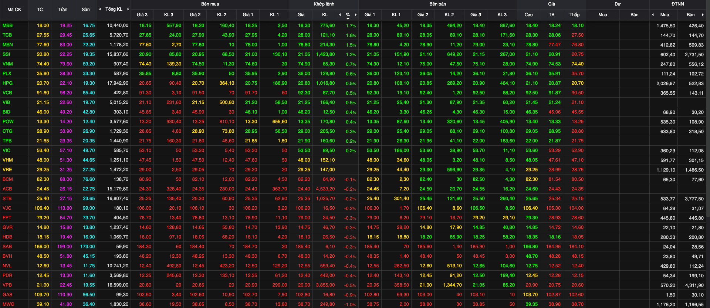Screen dimensions: 710x308
Task: Click left arrow beside % column header
Action: [x=340, y=15]
